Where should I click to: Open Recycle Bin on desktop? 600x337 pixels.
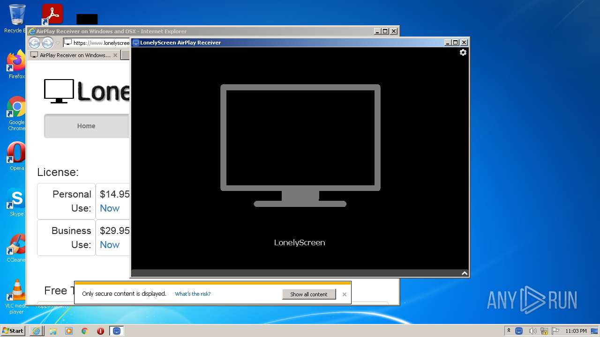coord(16,19)
